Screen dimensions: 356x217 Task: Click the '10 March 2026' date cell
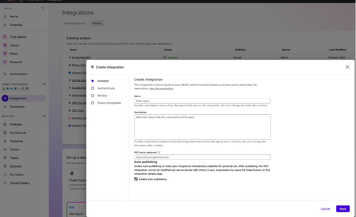(x=336, y=58)
